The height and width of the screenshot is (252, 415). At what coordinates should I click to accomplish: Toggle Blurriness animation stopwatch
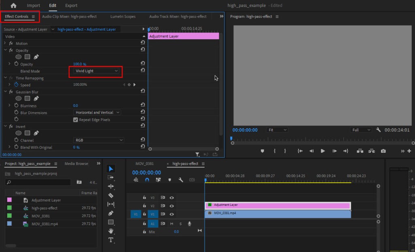(17, 106)
